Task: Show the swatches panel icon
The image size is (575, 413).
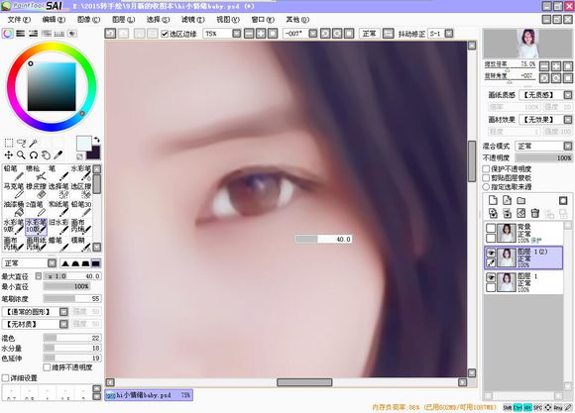Action: point(59,34)
